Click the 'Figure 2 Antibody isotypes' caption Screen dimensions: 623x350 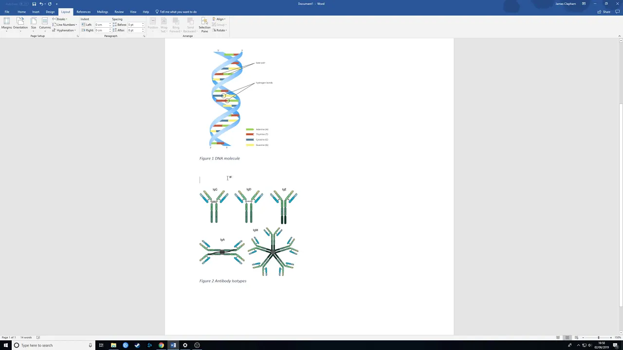pos(223,281)
